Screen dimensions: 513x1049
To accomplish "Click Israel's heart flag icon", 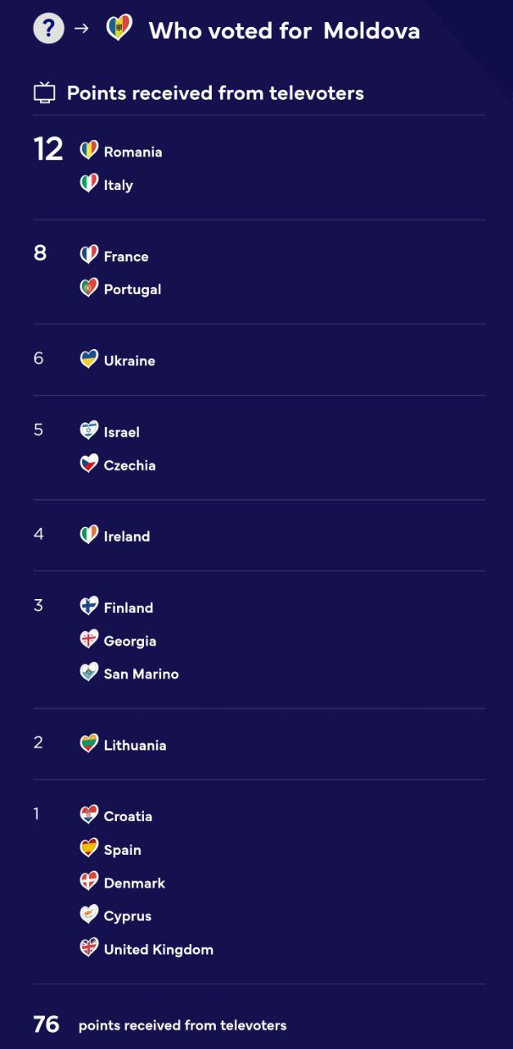I will pos(89,430).
